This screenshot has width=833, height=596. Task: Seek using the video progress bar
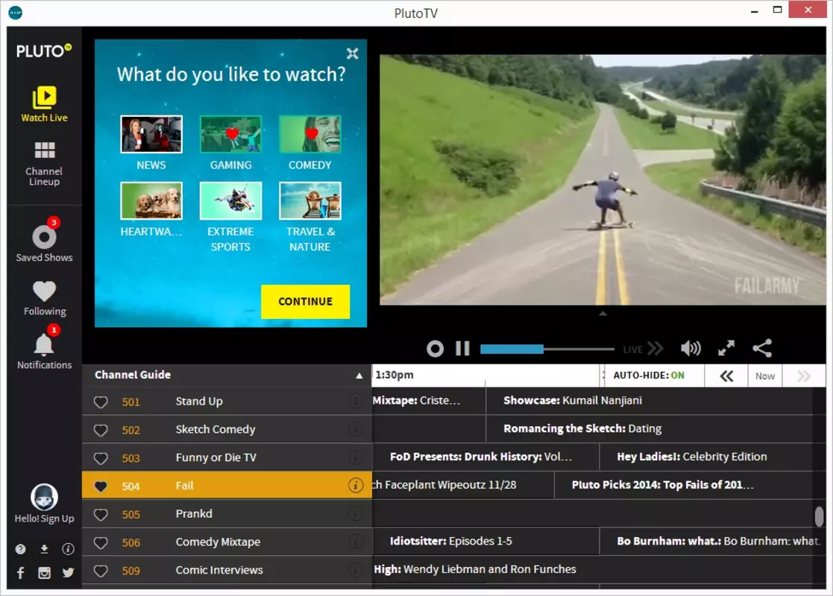pos(547,349)
